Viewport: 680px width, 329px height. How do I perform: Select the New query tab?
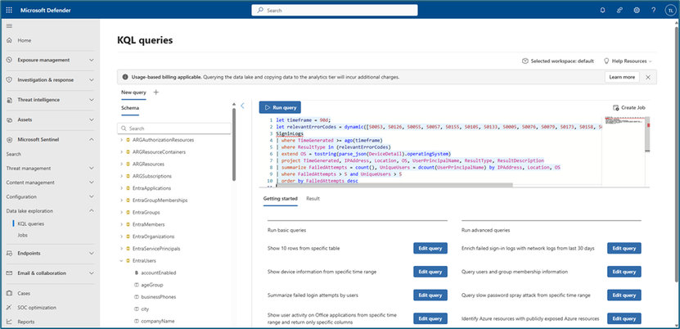(x=133, y=92)
